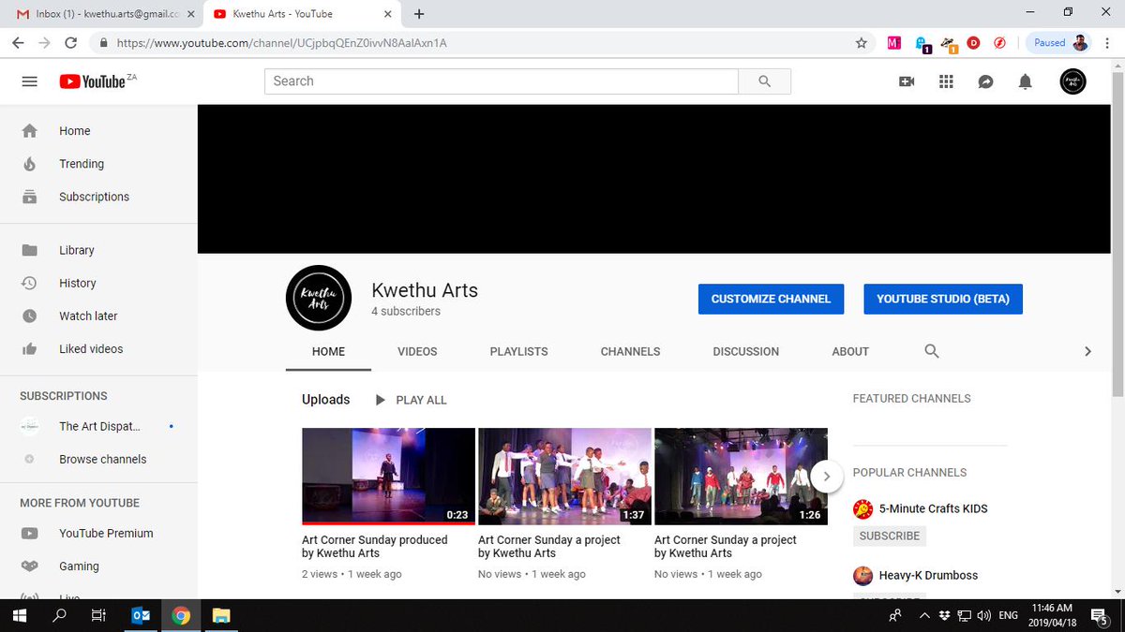Go back in the browser

[x=18, y=43]
